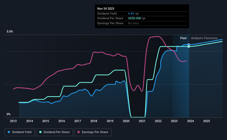Select the 2018 year label on axis
Image resolution: width=227 pixels, height=140 pixels.
[x=94, y=121]
